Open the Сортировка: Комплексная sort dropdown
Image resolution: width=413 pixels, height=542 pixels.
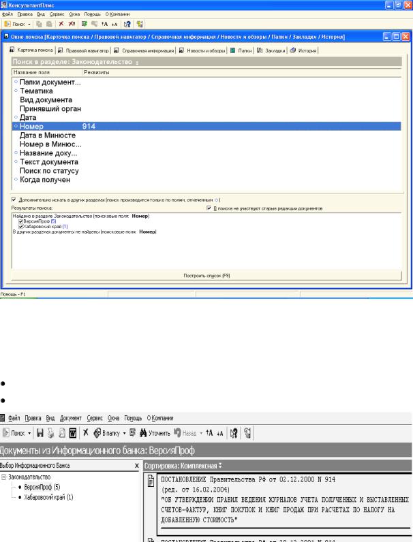click(183, 466)
